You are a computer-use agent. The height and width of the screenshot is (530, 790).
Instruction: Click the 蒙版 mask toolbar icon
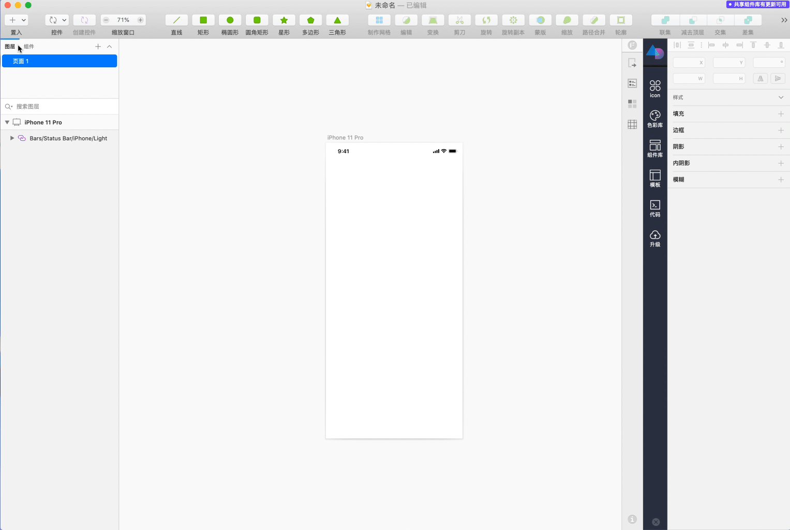(x=540, y=20)
